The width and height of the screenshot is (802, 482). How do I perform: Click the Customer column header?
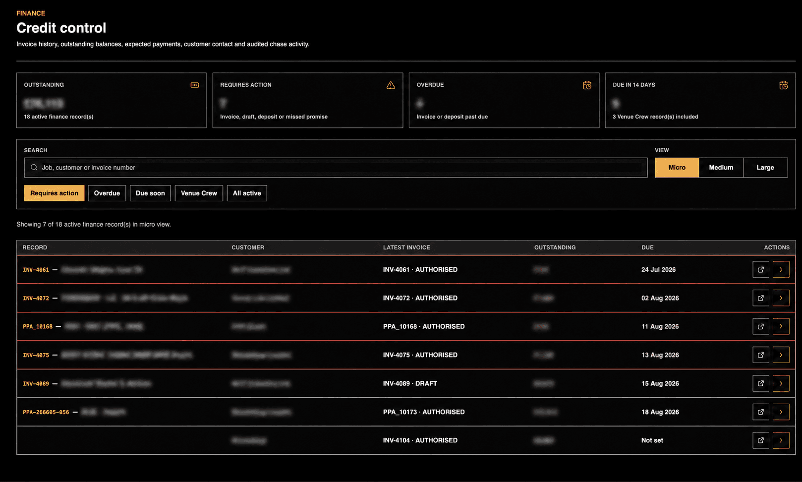(248, 247)
